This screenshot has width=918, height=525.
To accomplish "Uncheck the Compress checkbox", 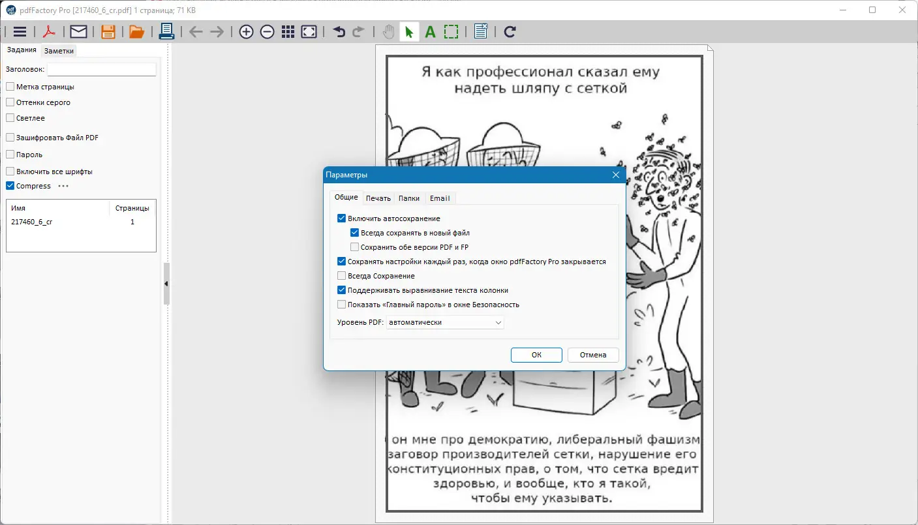I will click(x=10, y=186).
